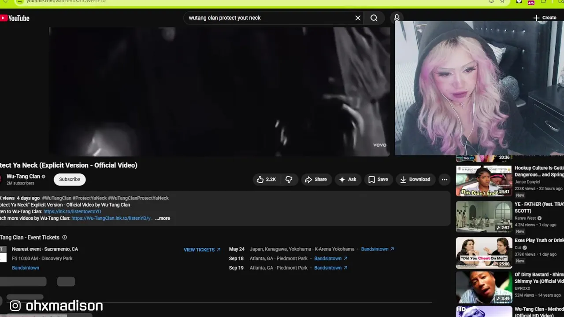This screenshot has width=564, height=317.
Task: Open the Ask AI button
Action: pos(348,179)
